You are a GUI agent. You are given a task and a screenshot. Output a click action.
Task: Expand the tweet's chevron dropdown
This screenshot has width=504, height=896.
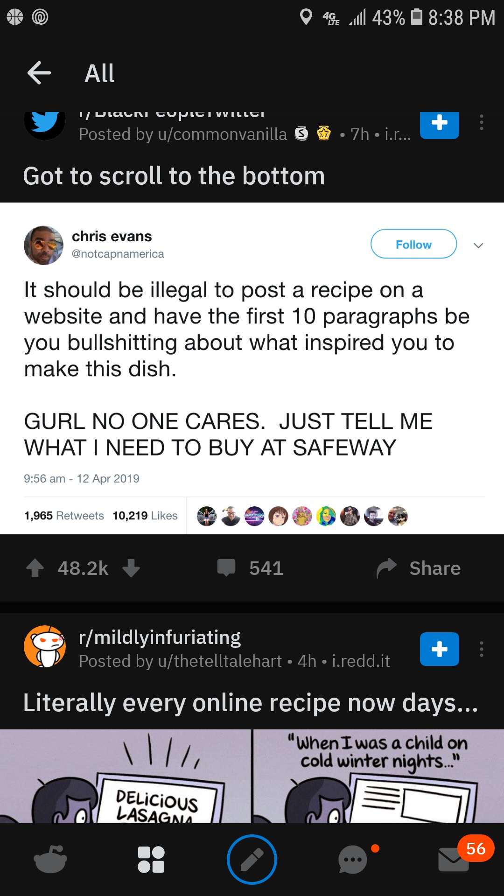(x=478, y=245)
